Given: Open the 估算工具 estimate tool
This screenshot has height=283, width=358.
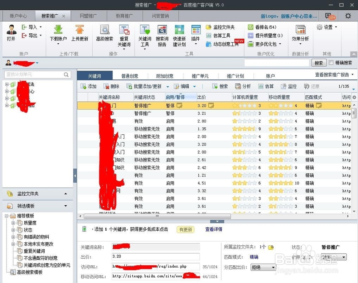Looking at the screenshot, I should pyautogui.click(x=218, y=35).
